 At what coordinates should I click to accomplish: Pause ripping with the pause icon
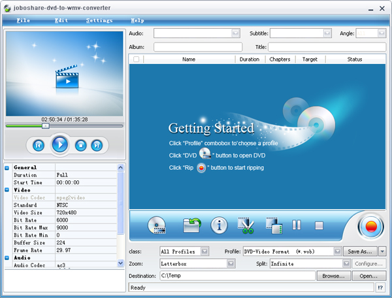(297, 225)
